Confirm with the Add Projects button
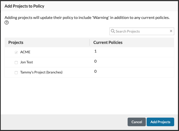This screenshot has height=131, width=179. pos(160,122)
